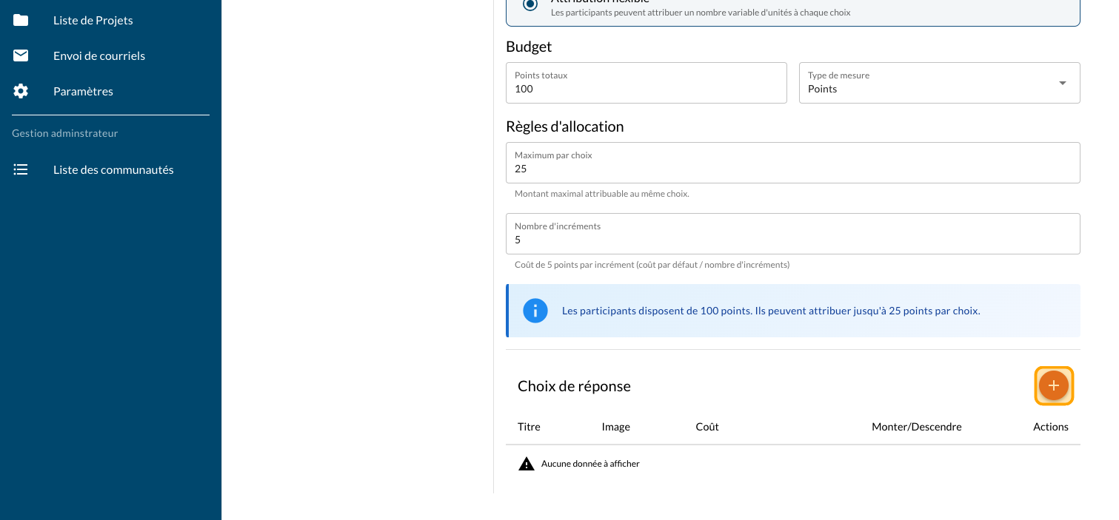Select the Nombre d'incréments input
The image size is (1119, 520).
792,240
